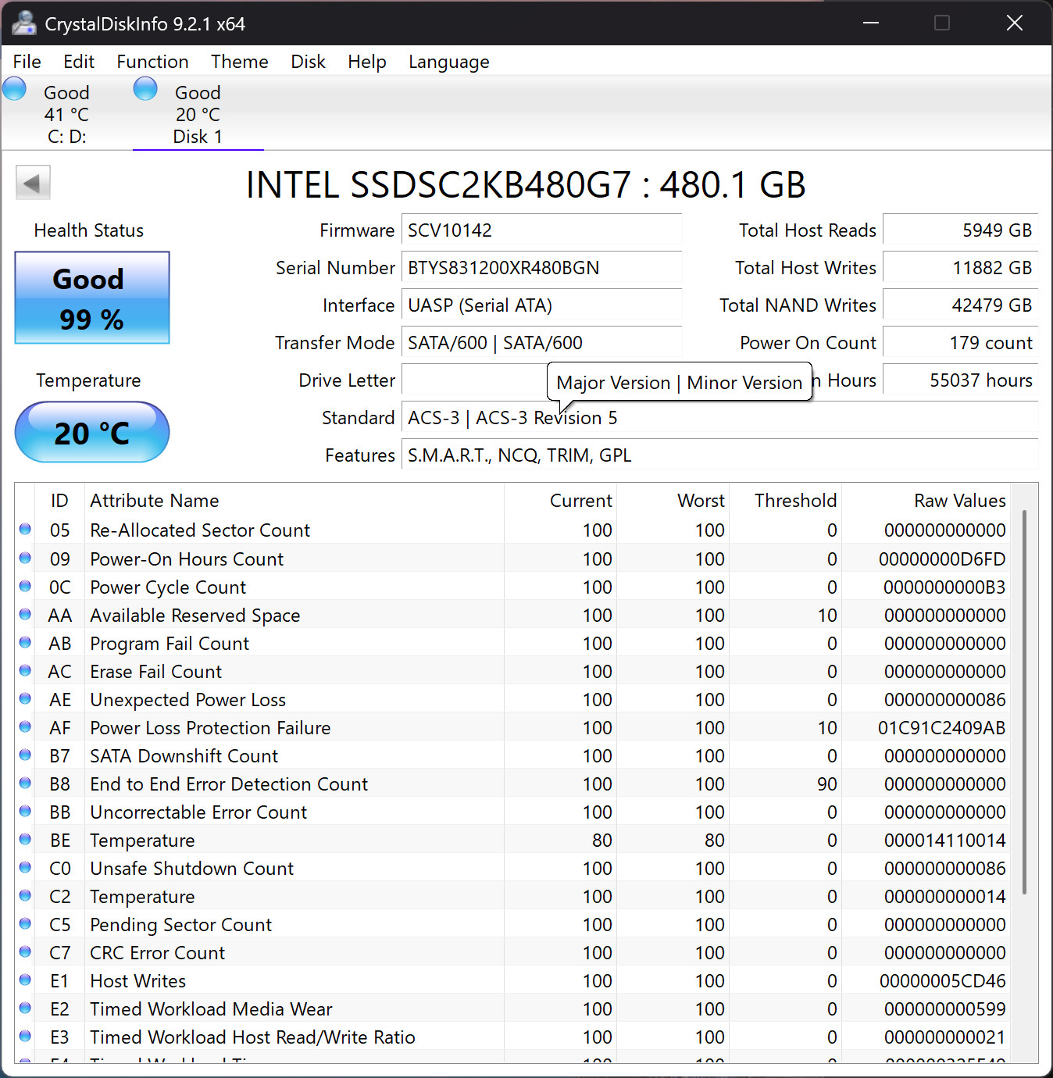Click status dot of End to End Error row
The height and width of the screenshot is (1078, 1053).
tap(25, 784)
